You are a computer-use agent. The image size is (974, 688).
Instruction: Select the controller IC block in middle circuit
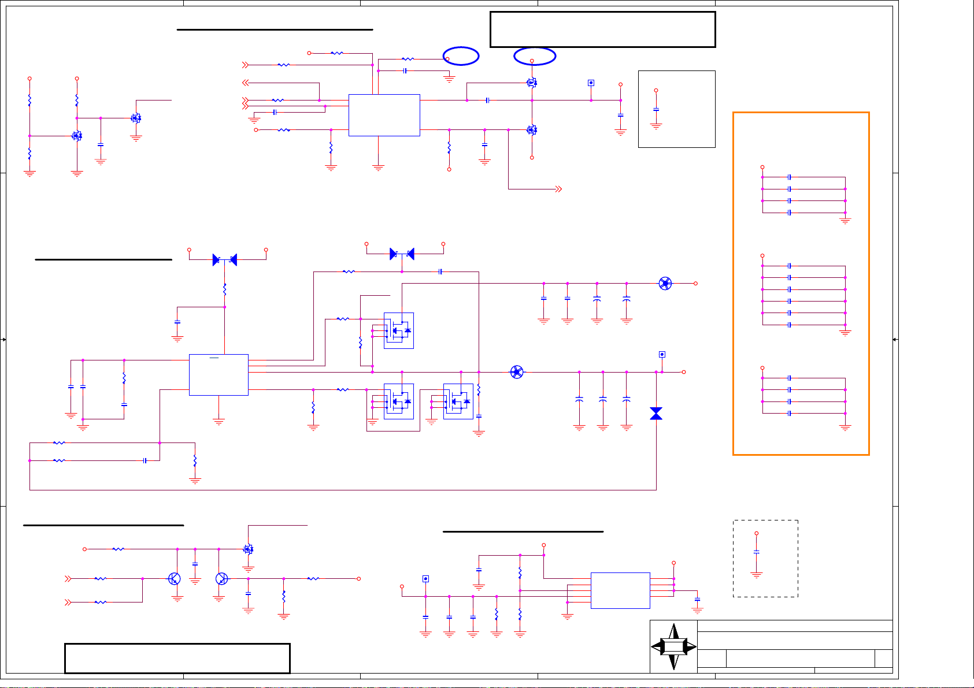tap(219, 375)
